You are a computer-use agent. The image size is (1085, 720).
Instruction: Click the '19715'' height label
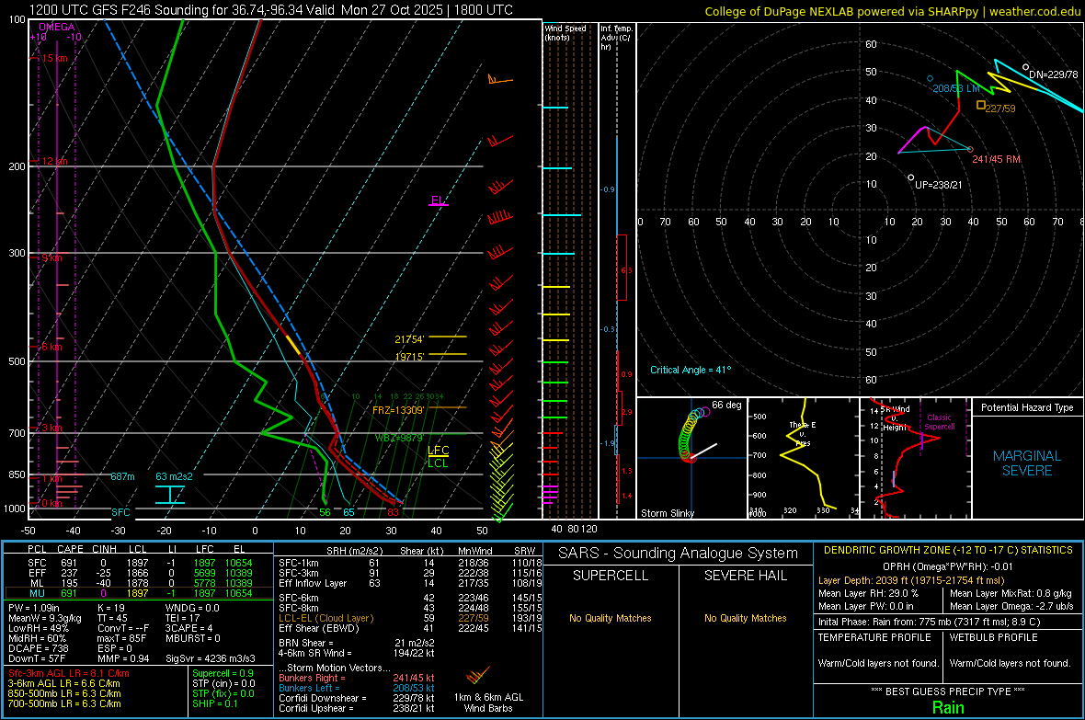tap(409, 357)
